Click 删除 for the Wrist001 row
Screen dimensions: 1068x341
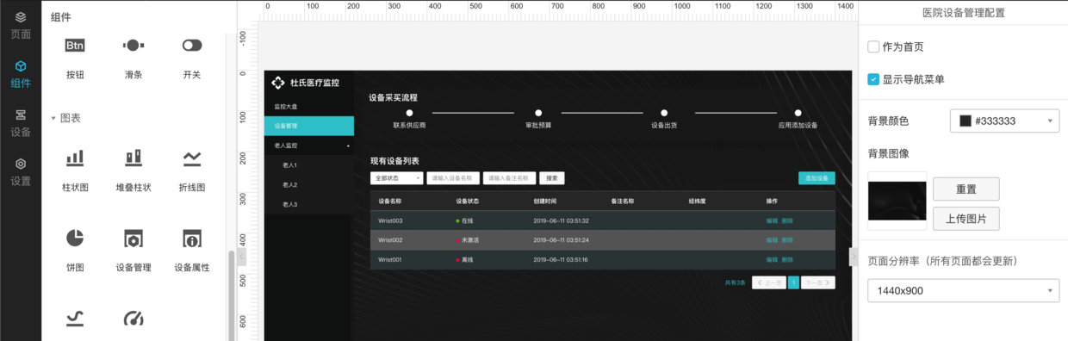click(787, 260)
